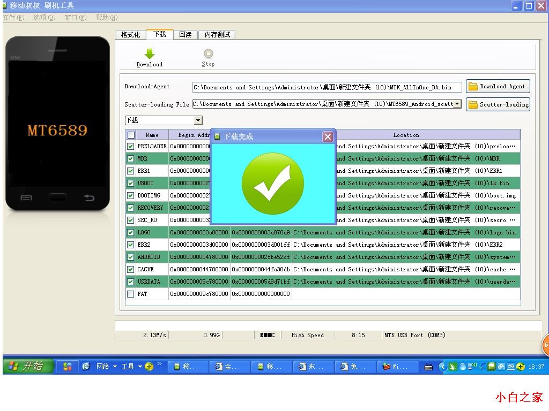
Task: Uncheck the ANDROID row checkbox
Action: pyautogui.click(x=131, y=257)
